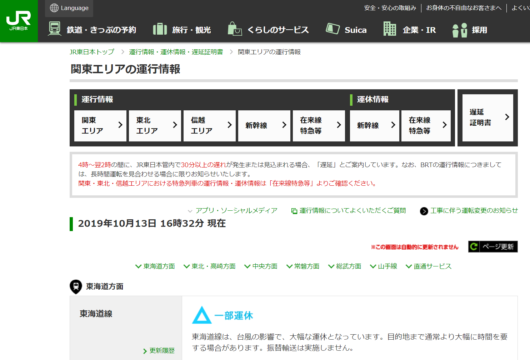Click the ページ更新 refresh button

pyautogui.click(x=493, y=246)
